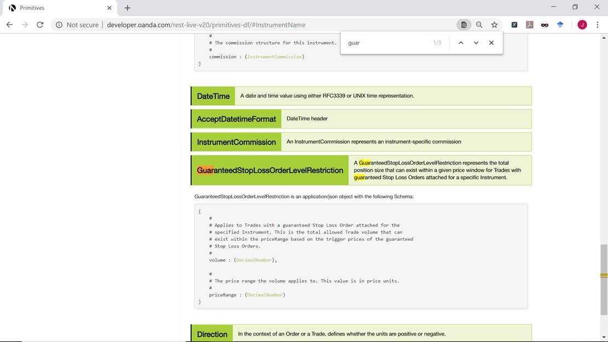The image size is (608, 342).
Task: Click the DecimalNumber link in volume schema
Action: point(254,260)
